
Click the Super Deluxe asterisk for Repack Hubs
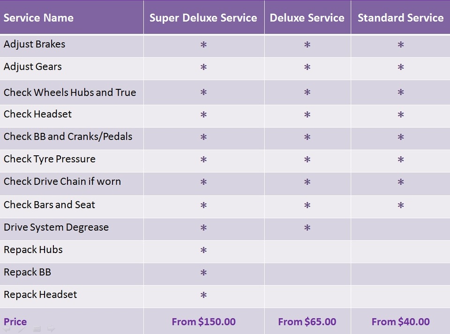[x=203, y=250]
